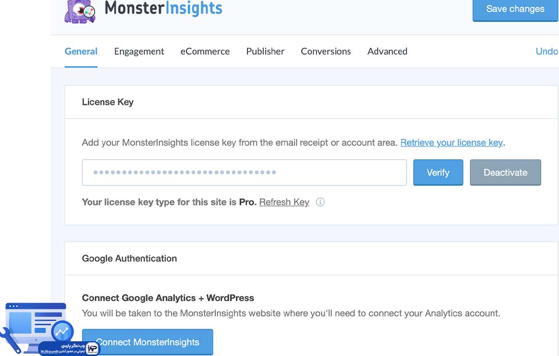Deactivate the current license key

505,172
